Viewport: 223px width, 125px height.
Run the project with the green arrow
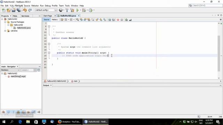click(x=77, y=10)
